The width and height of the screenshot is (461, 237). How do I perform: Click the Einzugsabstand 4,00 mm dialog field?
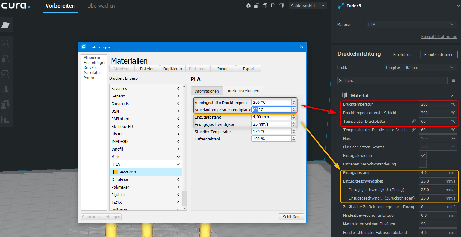[273, 117]
